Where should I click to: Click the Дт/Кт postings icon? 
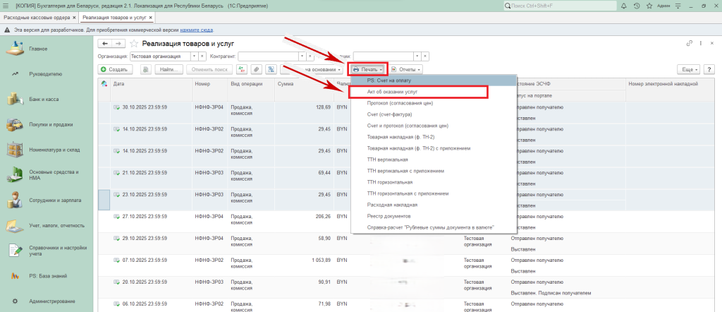pyautogui.click(x=240, y=69)
